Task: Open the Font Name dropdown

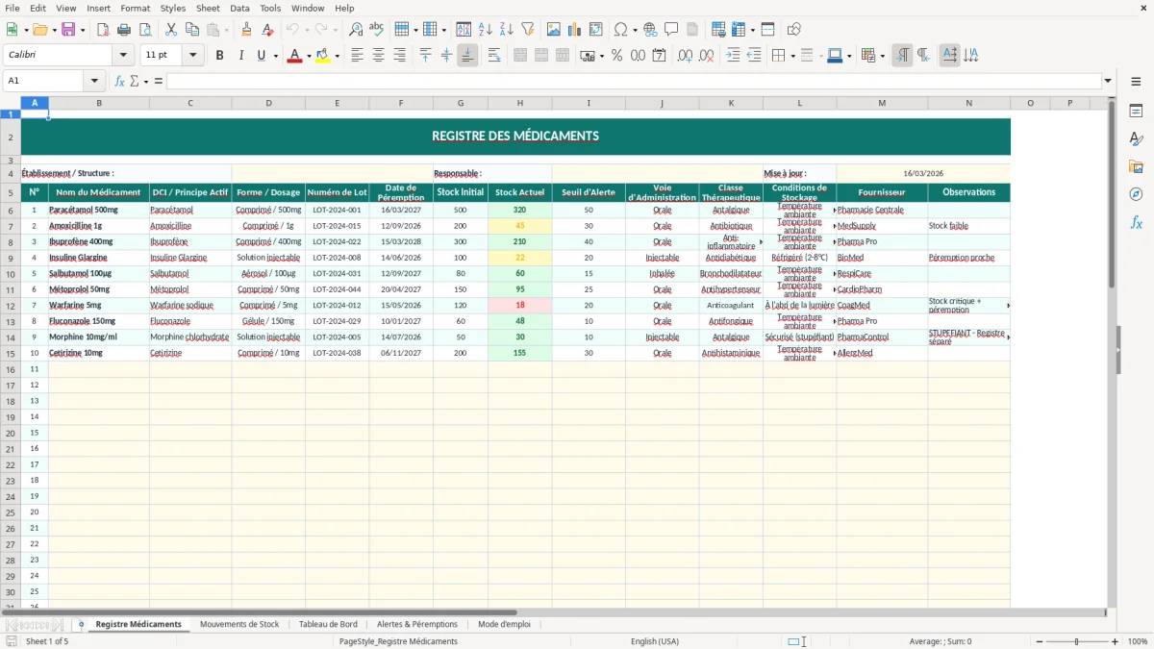Action: click(123, 56)
